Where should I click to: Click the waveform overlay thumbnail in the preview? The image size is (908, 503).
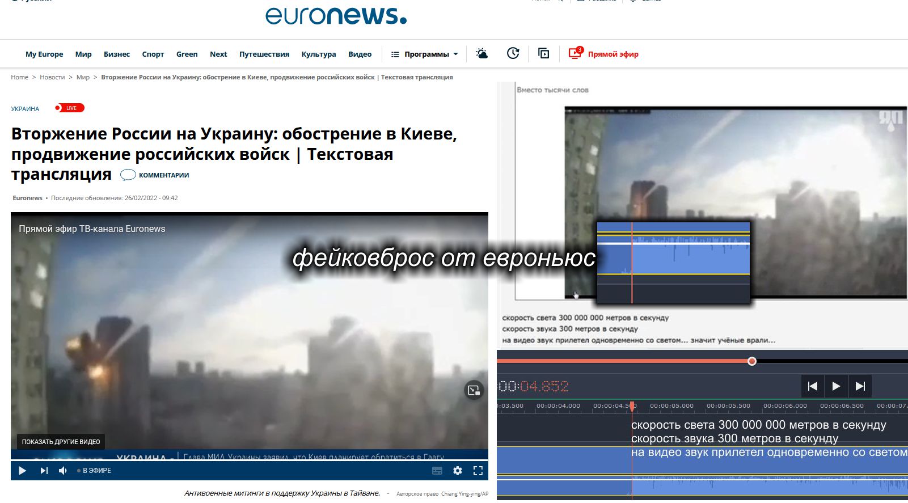pyautogui.click(x=673, y=263)
